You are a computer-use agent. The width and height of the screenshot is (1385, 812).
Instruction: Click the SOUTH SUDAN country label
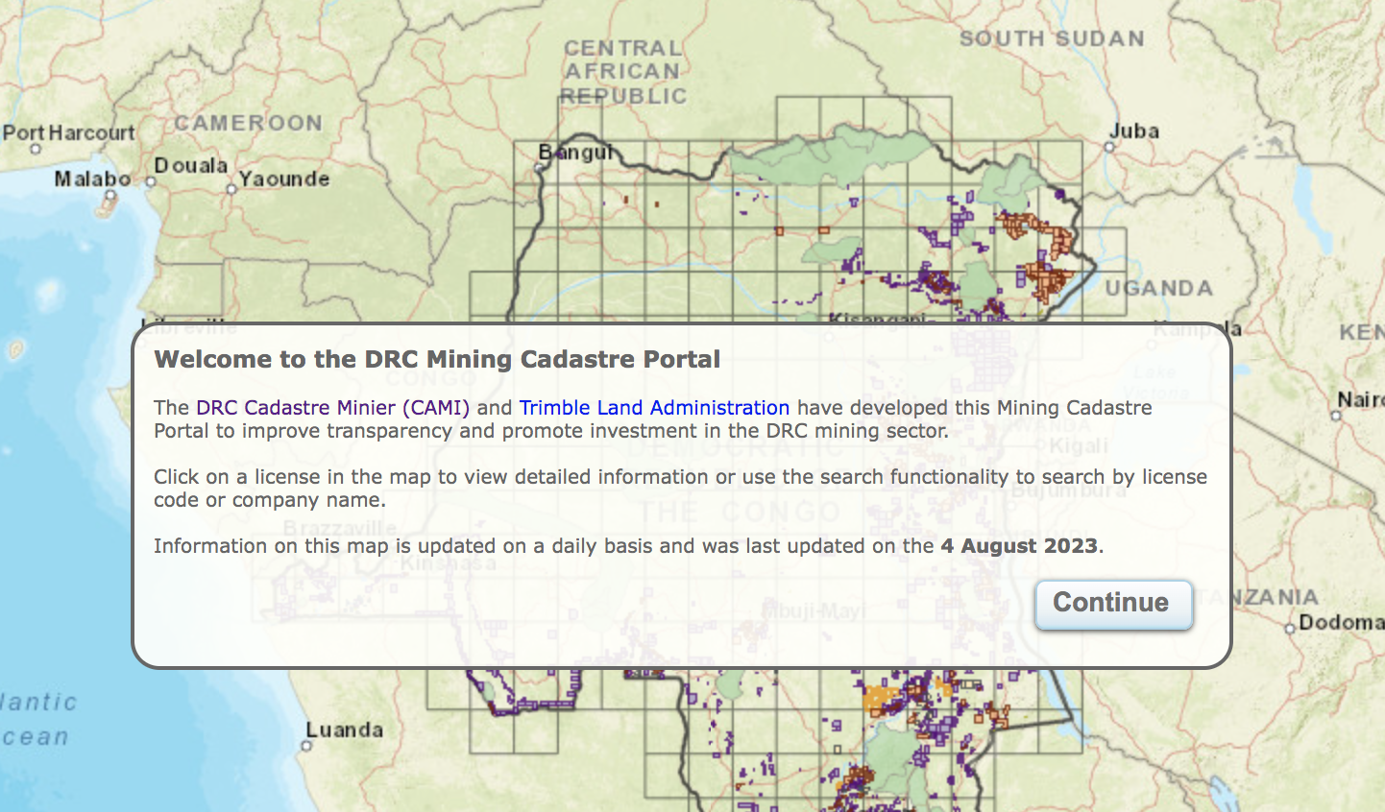click(1052, 39)
